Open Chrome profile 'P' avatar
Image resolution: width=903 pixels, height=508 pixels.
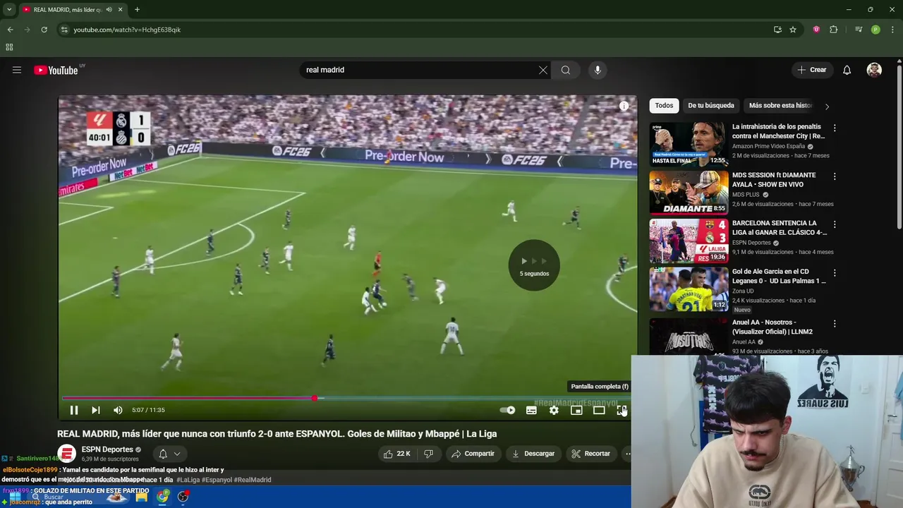tap(875, 30)
